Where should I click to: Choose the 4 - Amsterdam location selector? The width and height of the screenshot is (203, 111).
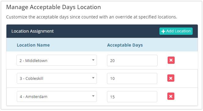click(x=57, y=96)
